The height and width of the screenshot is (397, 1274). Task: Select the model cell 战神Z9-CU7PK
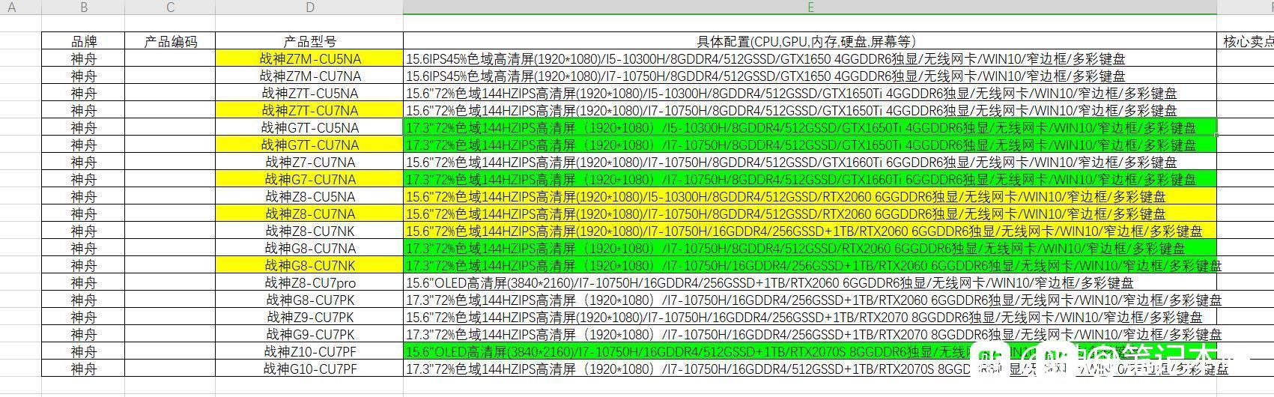coord(309,317)
